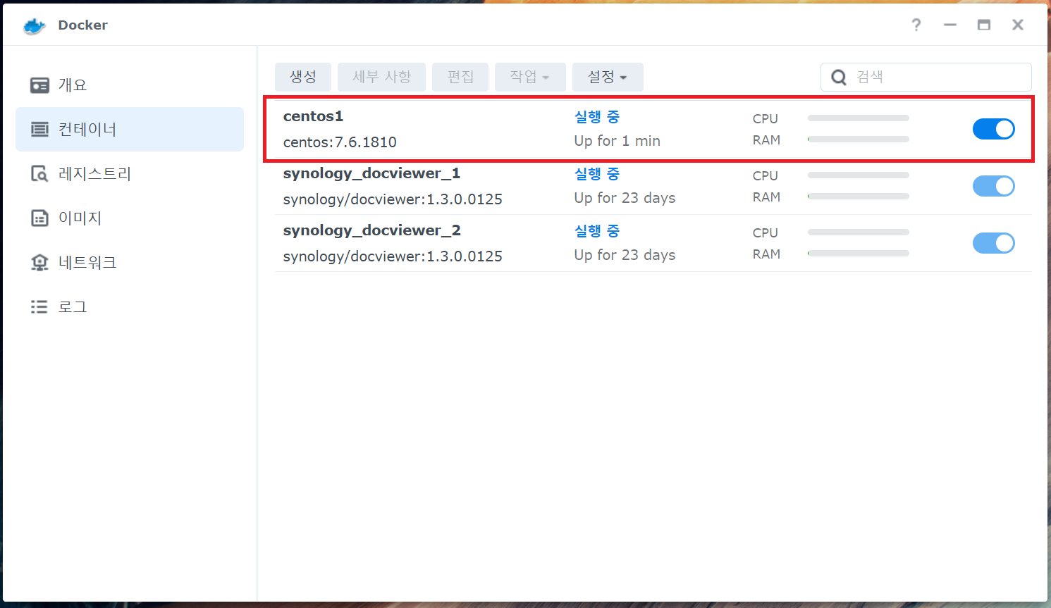This screenshot has height=608, width=1051.
Task: Toggle the synology_docviewer_2 container switch
Action: pos(993,243)
